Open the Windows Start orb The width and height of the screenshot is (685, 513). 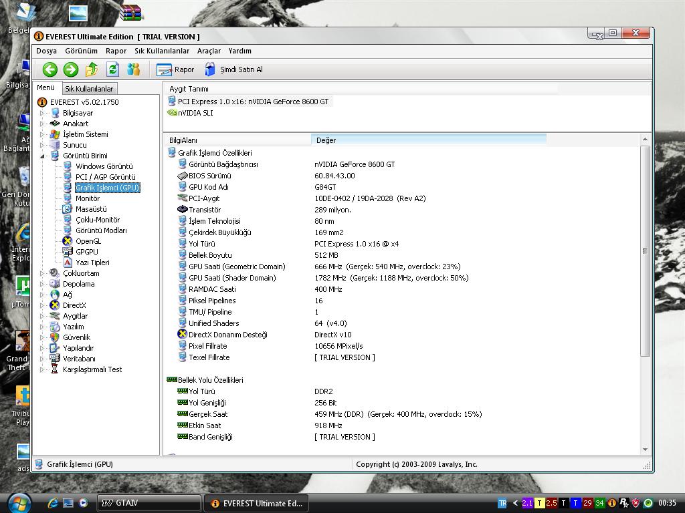click(19, 503)
